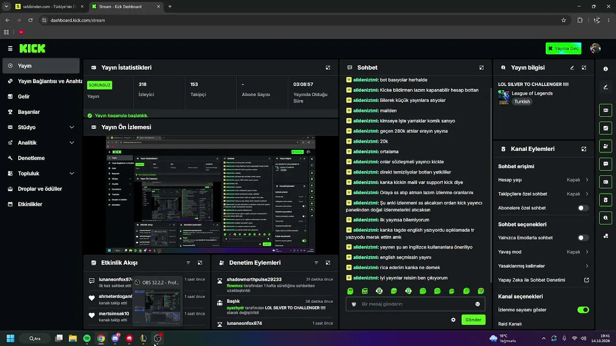Click the shield badge icon in message box

[x=354, y=304]
